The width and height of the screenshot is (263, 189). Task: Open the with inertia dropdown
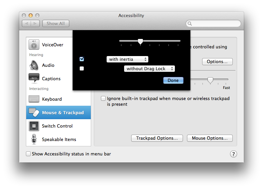click(127, 59)
